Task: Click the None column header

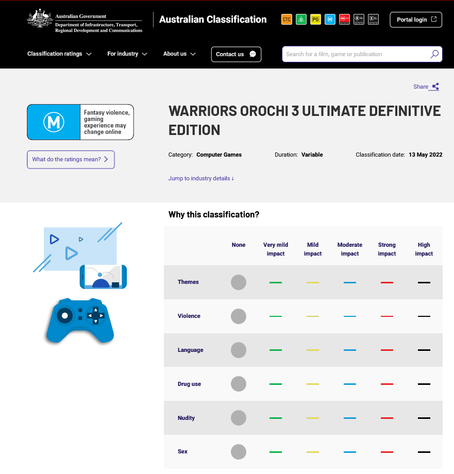Action: coord(239,245)
